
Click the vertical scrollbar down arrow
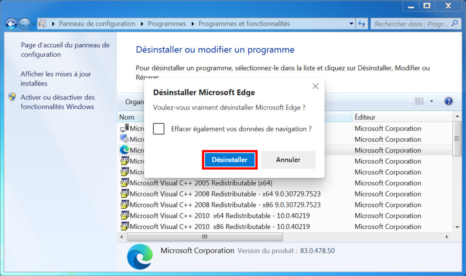pyautogui.click(x=457, y=227)
